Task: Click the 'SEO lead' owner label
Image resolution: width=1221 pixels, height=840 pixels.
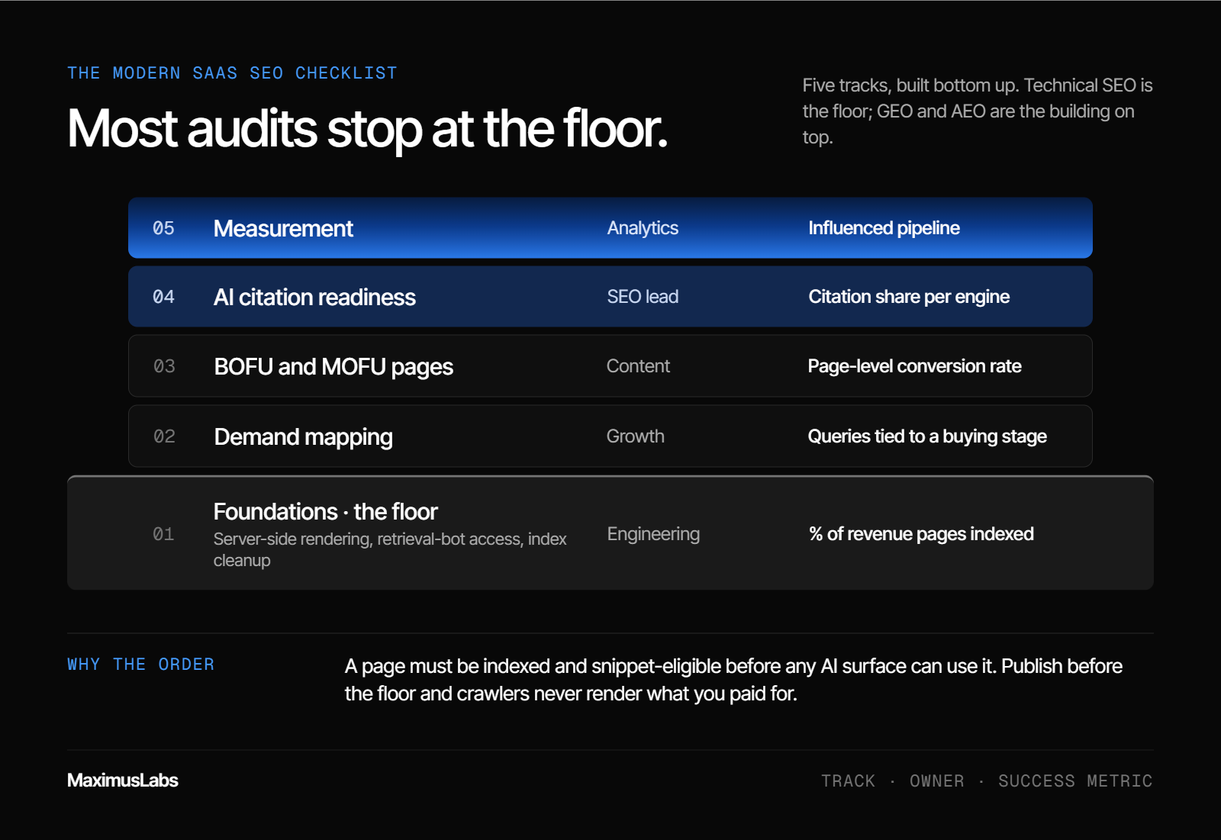Action: (x=643, y=297)
